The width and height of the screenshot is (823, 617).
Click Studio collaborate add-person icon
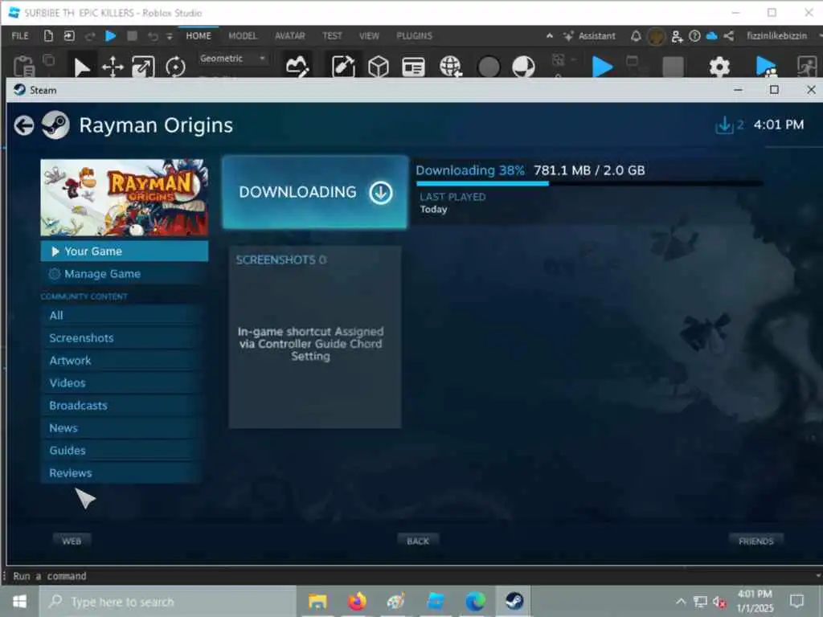[x=677, y=36]
